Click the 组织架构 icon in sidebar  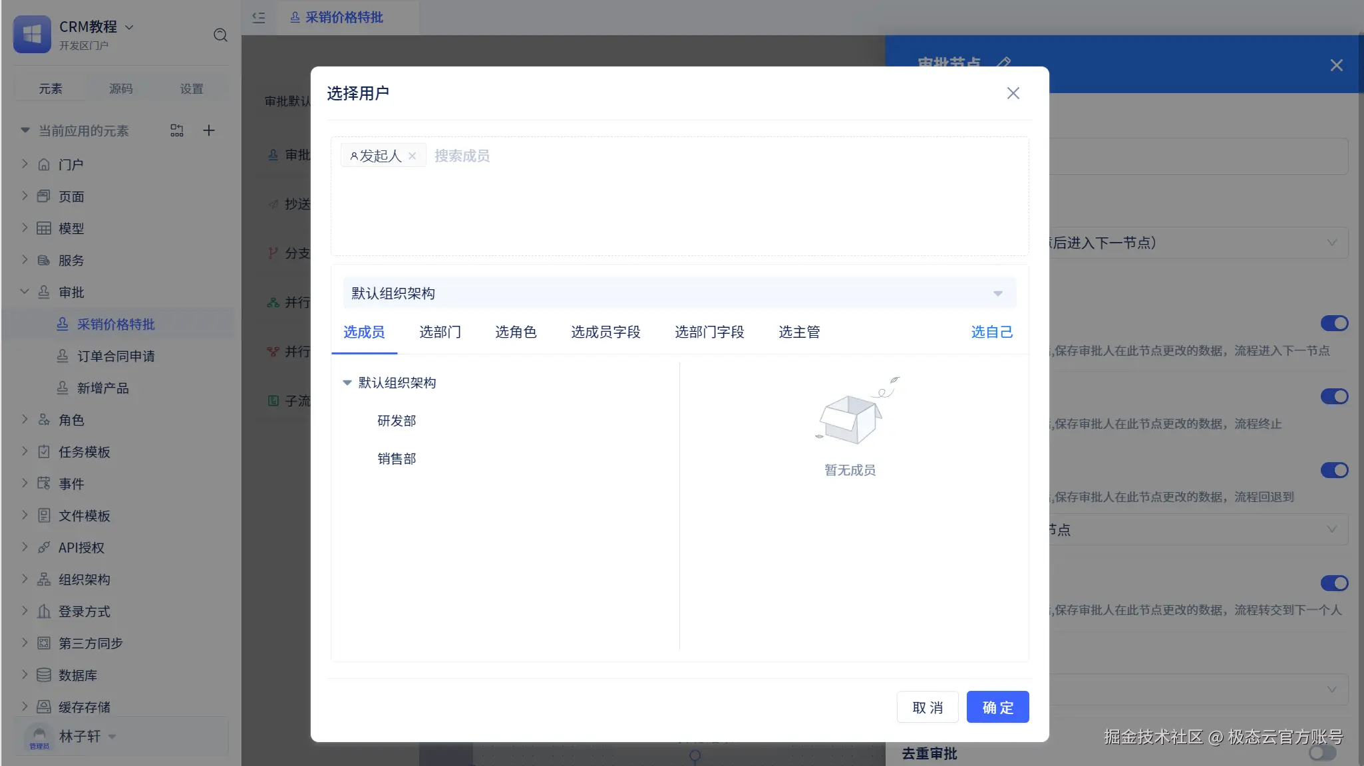pyautogui.click(x=43, y=579)
